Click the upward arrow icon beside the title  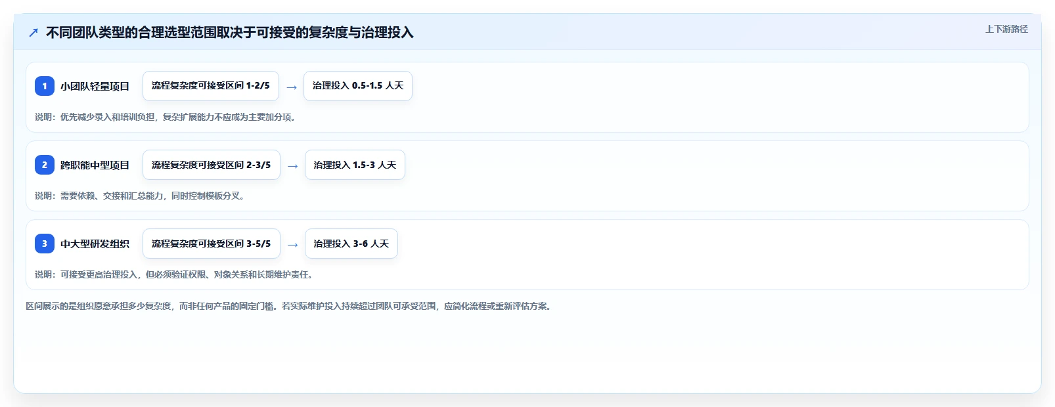coord(34,33)
